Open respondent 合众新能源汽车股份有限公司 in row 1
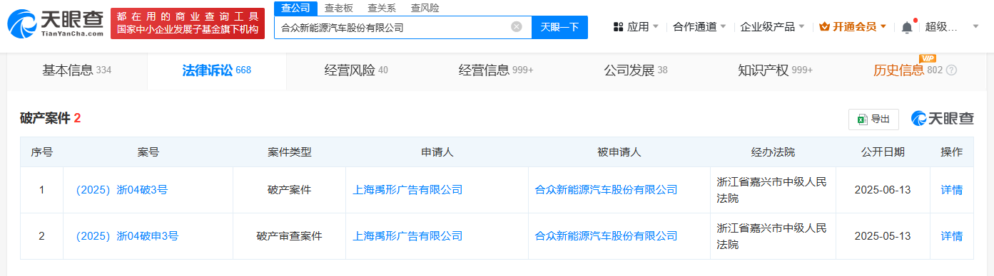This screenshot has height=276, width=994. click(607, 190)
